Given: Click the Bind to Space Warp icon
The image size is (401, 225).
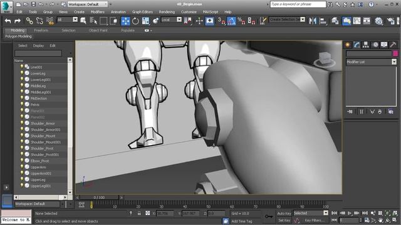Looking at the screenshot, I should tap(50, 21).
